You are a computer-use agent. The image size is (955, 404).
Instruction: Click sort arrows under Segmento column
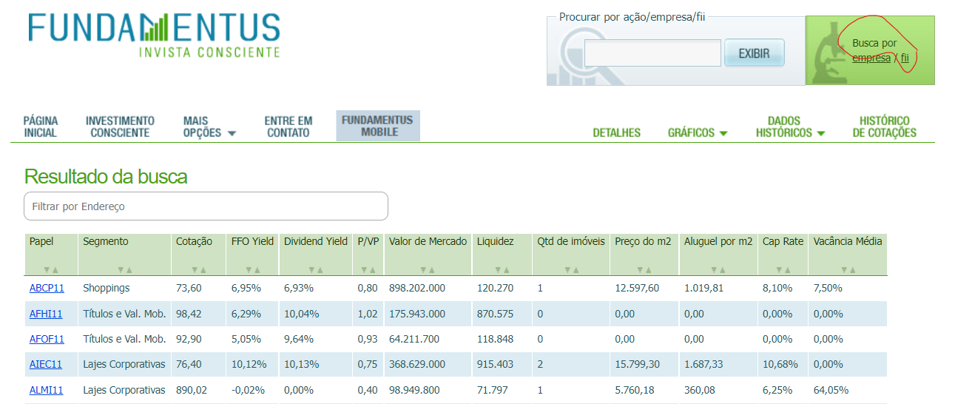[x=124, y=270]
